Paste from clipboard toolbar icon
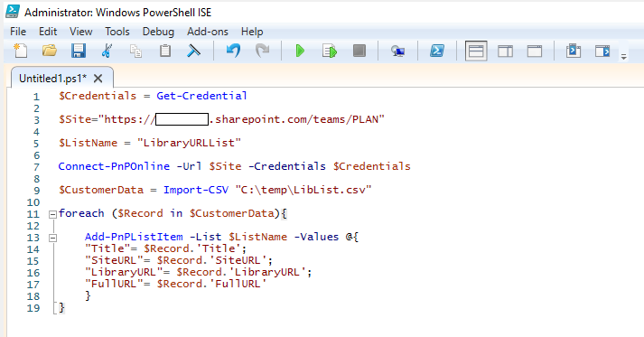Image resolution: width=644 pixels, height=337 pixels. 165,51
